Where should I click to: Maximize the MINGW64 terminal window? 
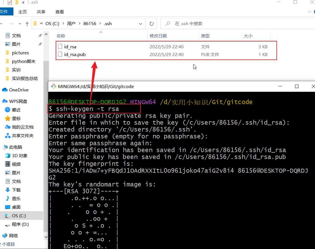pos(296,87)
